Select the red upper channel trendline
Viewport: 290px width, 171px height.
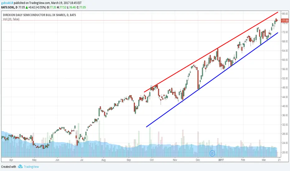[x=211, y=52]
